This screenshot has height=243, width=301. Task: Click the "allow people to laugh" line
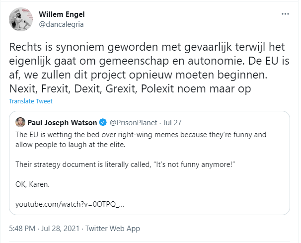[71, 145]
